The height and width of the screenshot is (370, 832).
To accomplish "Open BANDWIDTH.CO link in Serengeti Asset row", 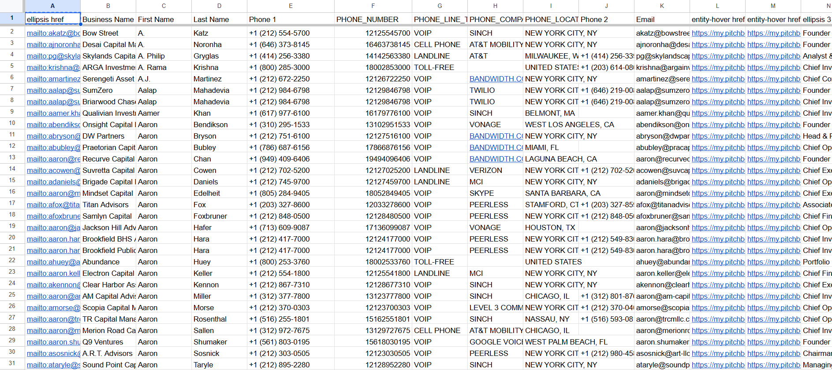I will pyautogui.click(x=496, y=79).
